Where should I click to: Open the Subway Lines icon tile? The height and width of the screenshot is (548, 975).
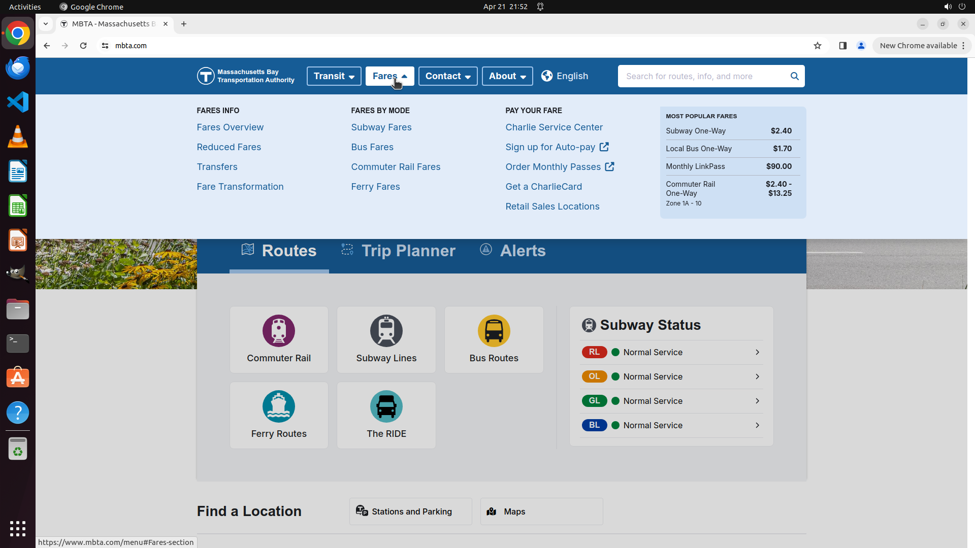point(386,331)
